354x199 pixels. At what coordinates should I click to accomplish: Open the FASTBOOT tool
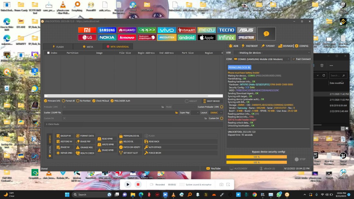(250, 46)
